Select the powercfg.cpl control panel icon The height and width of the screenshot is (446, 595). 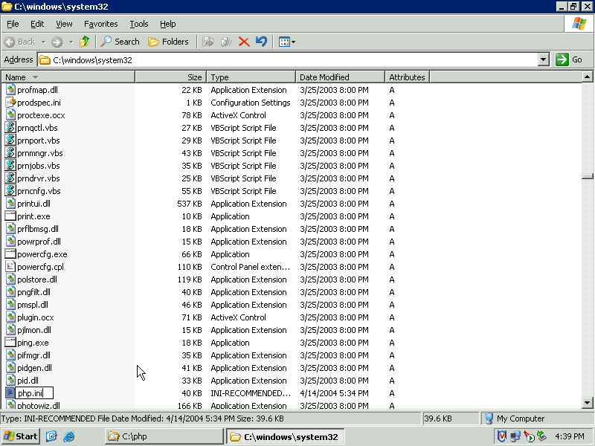click(x=10, y=267)
